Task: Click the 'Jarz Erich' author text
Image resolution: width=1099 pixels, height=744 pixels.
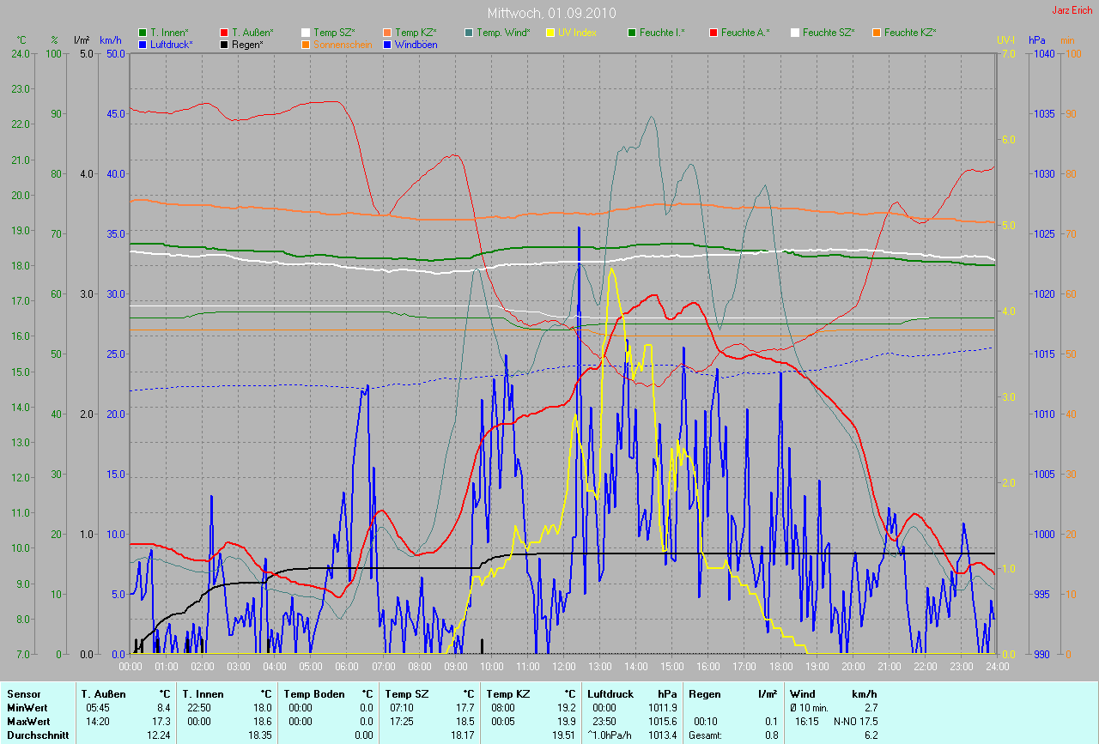Action: coord(1072,10)
